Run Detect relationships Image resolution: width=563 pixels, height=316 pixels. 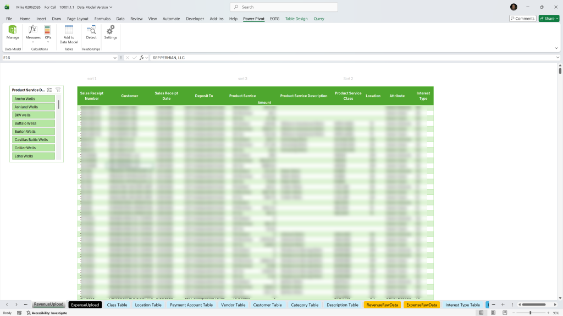(91, 32)
